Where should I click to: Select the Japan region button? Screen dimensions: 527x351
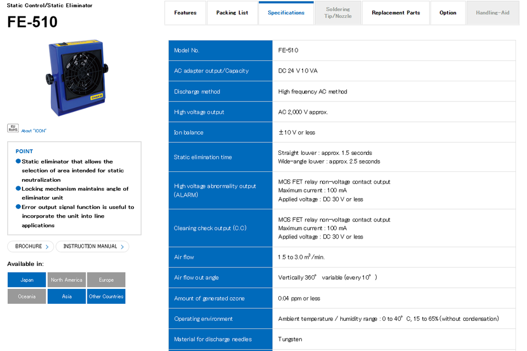26,280
